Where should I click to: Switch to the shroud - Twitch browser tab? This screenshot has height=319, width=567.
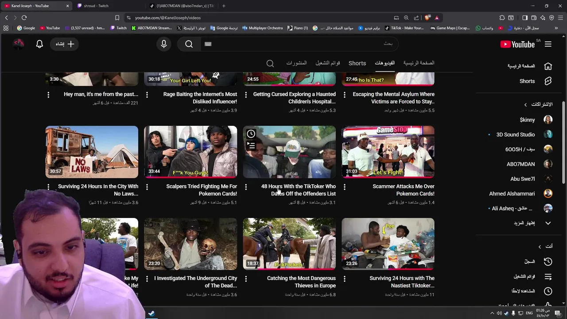pos(109,6)
